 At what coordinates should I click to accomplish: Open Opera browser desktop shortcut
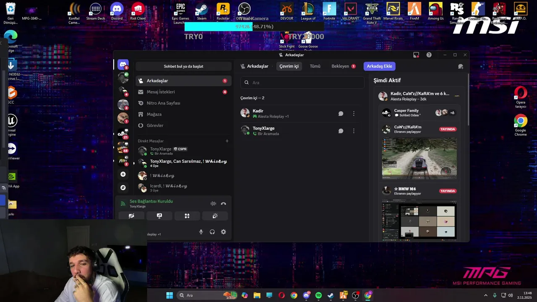[521, 97]
